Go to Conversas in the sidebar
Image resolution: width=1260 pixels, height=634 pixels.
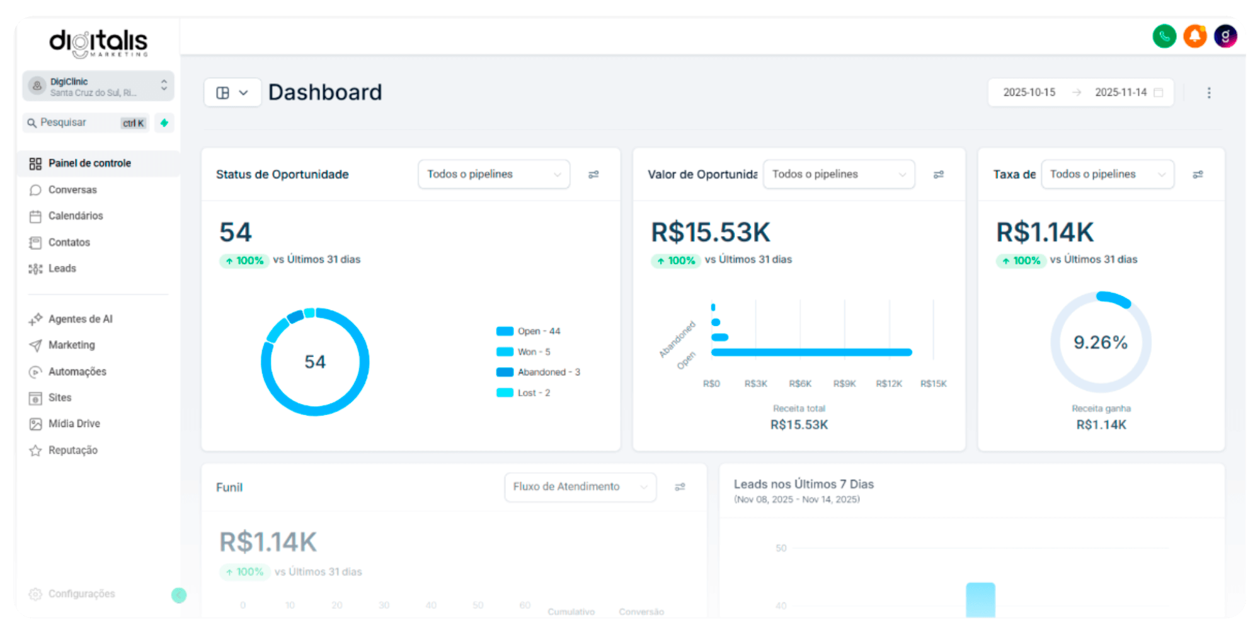point(72,190)
